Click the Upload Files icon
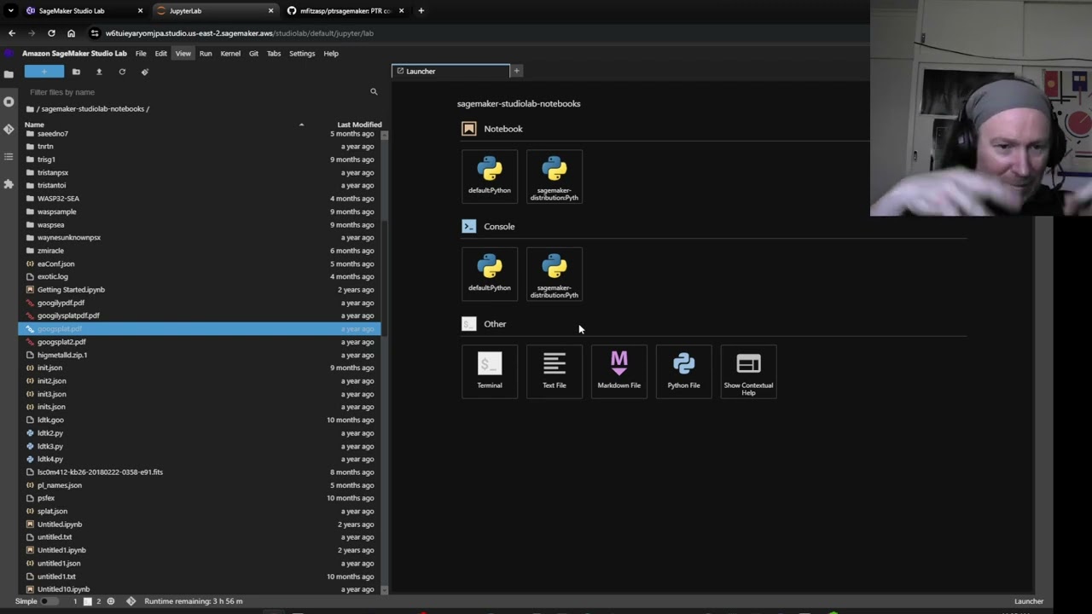Image resolution: width=1092 pixels, height=614 pixels. point(99,72)
